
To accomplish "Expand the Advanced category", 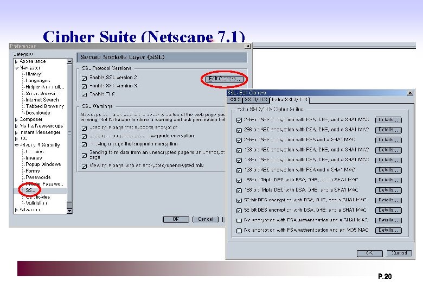I will (x=16, y=209).
